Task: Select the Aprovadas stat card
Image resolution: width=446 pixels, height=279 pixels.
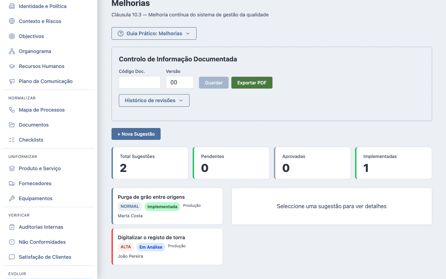Action: (x=312, y=163)
